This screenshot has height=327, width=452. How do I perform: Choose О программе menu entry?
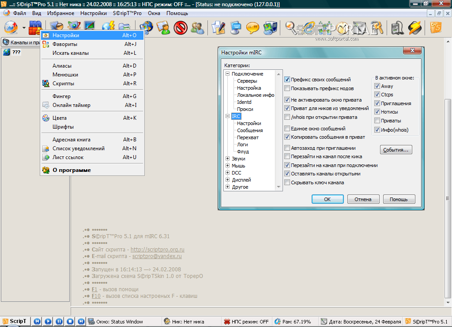(93, 170)
